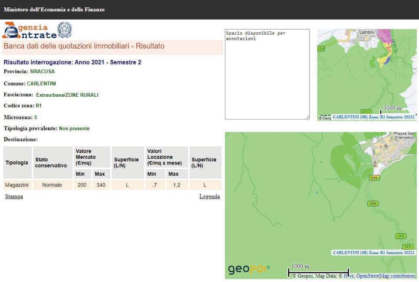419x282 pixels.
Task: Focus the annotations text area
Action: pos(267,74)
